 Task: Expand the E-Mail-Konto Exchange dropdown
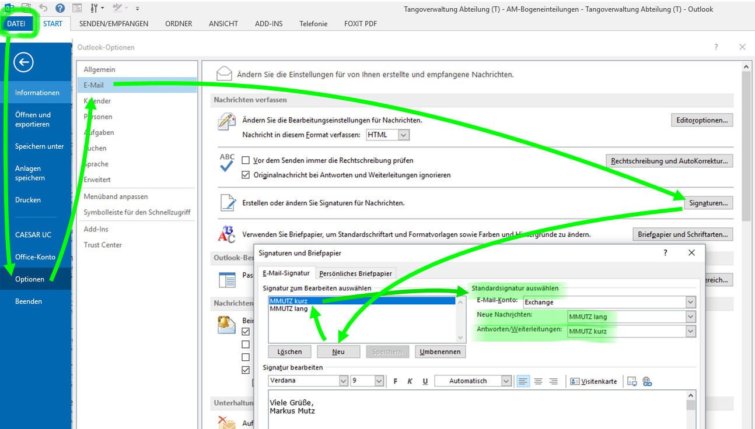click(691, 302)
